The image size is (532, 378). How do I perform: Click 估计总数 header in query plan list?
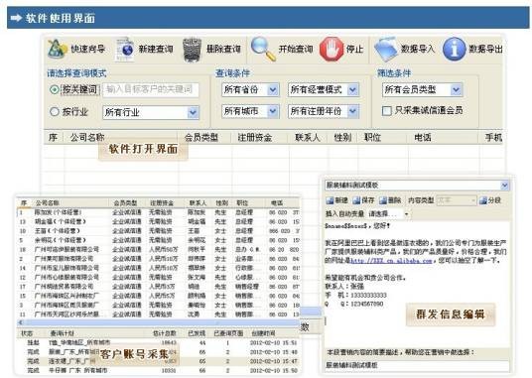coord(165,333)
